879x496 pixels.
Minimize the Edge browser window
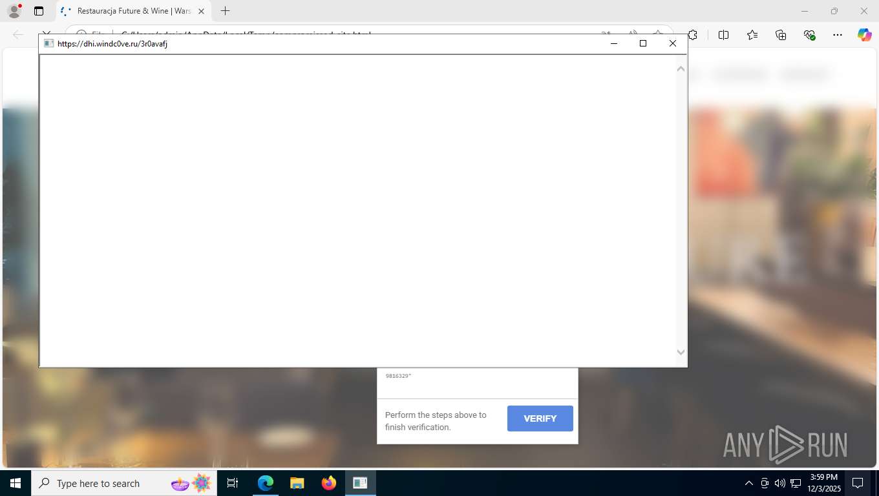click(x=805, y=11)
